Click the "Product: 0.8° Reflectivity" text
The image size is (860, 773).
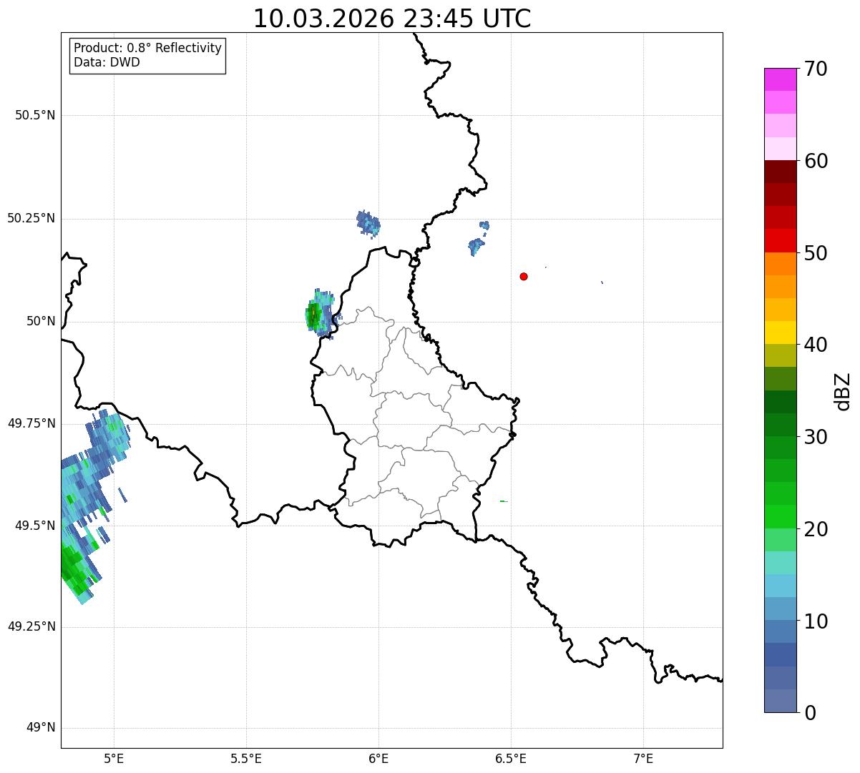tap(148, 48)
